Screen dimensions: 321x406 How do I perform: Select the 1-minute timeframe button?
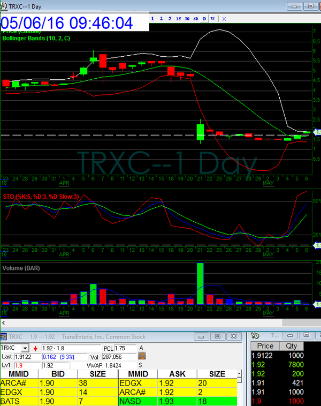click(x=152, y=18)
